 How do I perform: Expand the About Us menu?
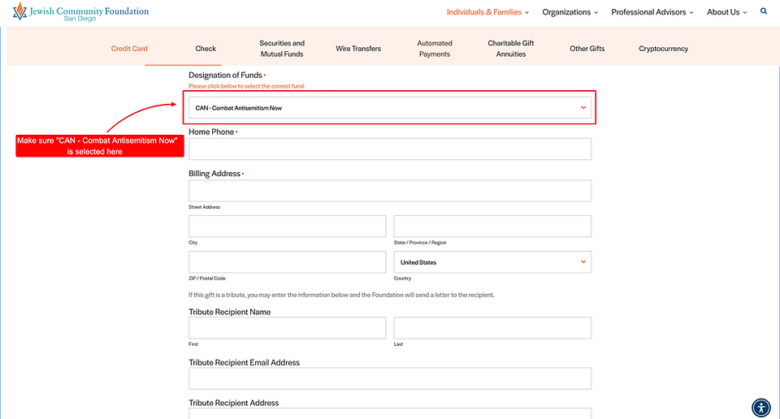726,12
